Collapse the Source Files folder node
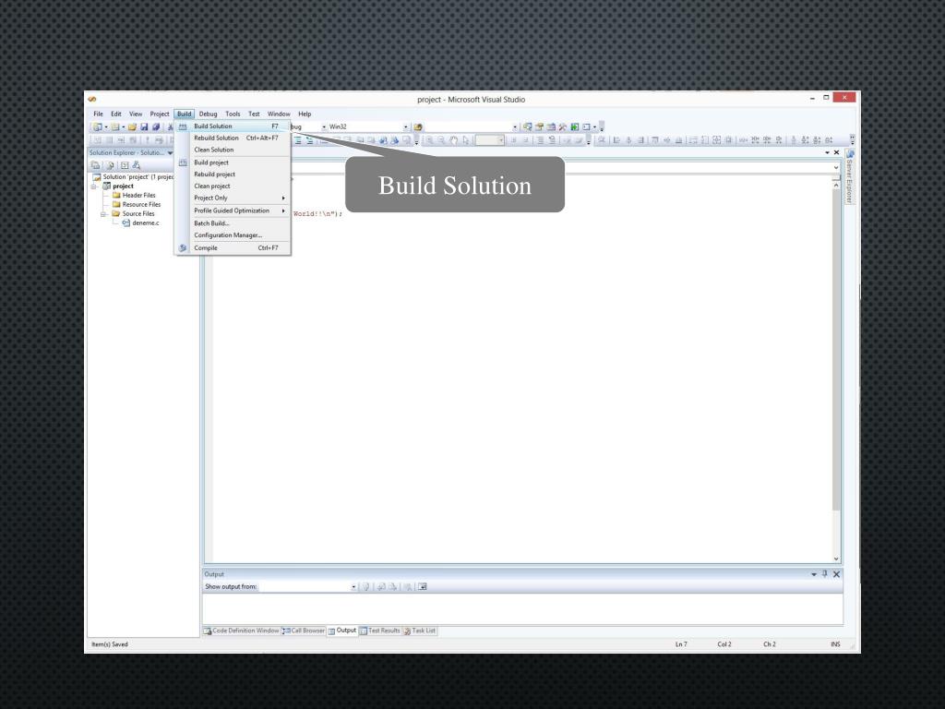 (x=103, y=214)
